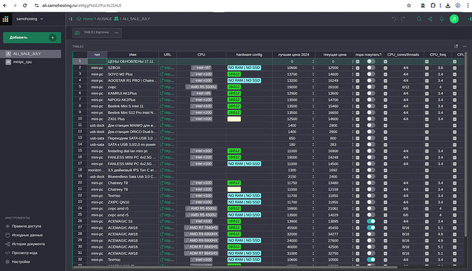The width and height of the screenshot is (472, 271).
Task: Click the Настройки gear icon
Action: click(x=8, y=261)
